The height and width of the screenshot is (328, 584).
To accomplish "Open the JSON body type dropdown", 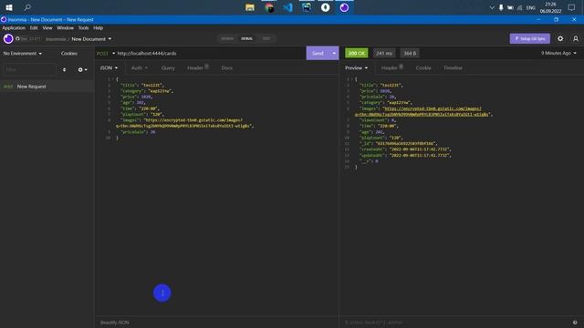I will click(x=109, y=68).
